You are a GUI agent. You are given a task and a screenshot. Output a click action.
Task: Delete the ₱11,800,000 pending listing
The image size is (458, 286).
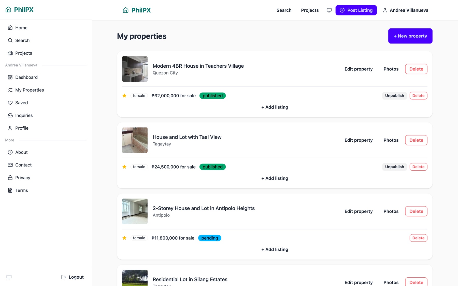[x=418, y=238]
